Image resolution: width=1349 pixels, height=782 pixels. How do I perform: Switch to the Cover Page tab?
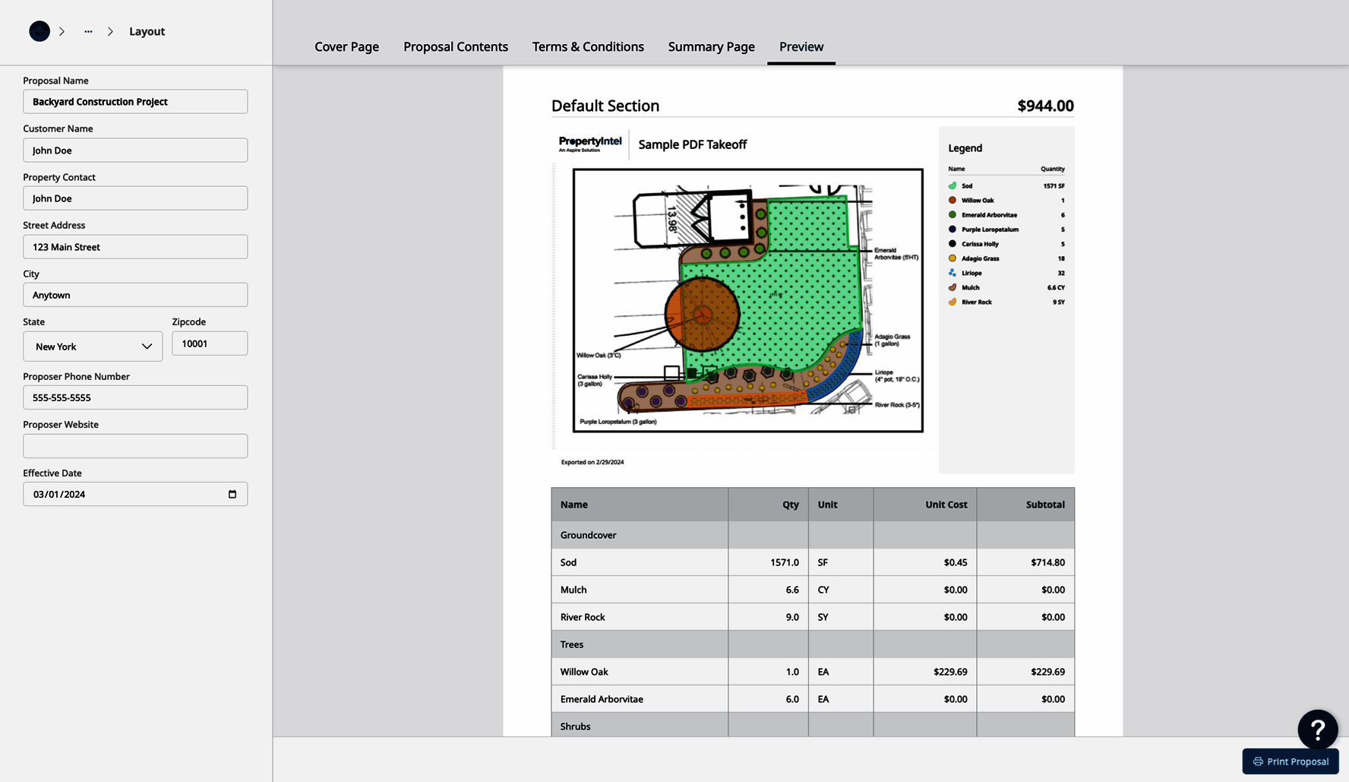346,46
